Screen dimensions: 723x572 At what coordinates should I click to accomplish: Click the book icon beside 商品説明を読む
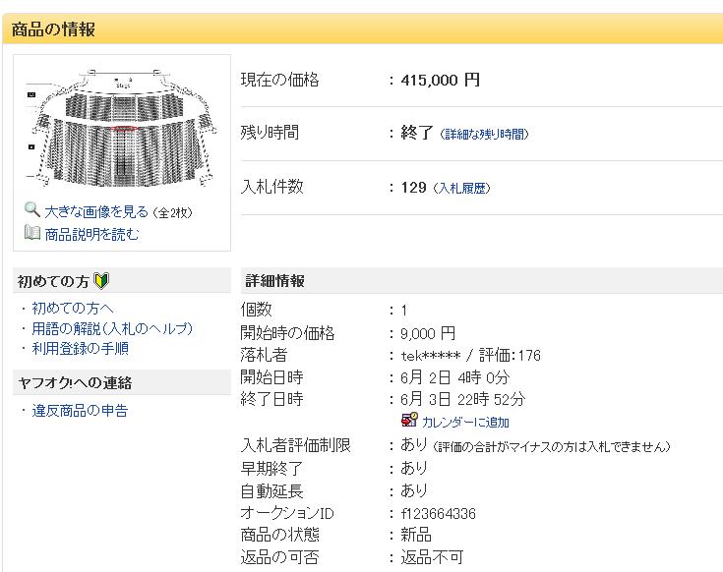[32, 233]
